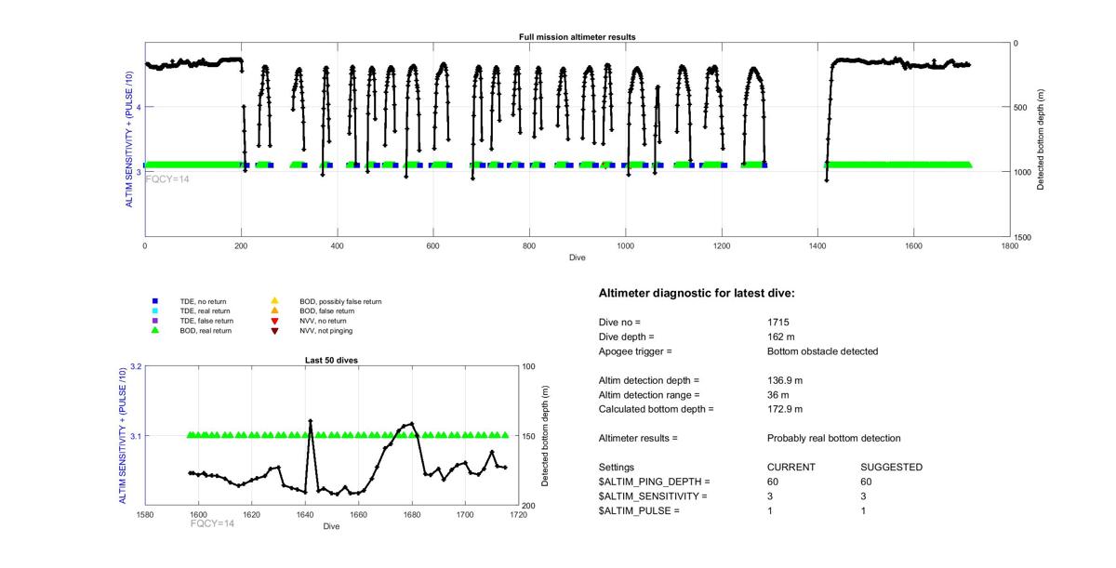This screenshot has width=1116, height=568.
Task: Select the dive number value 1715
Action: 777,322
